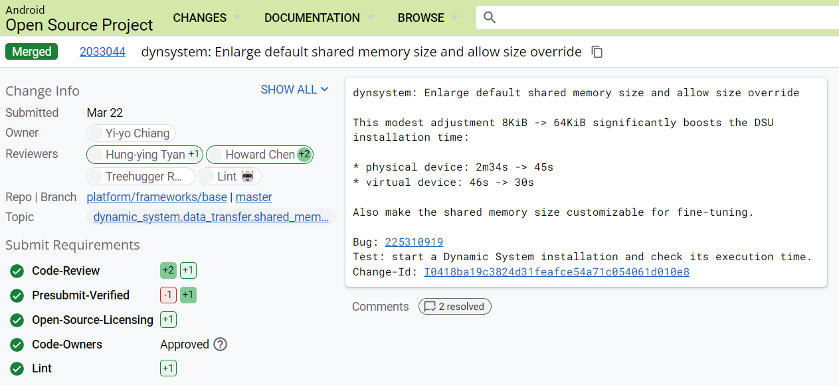Click inside the search input field
Screen dimensions: 839x385
[x=664, y=18]
